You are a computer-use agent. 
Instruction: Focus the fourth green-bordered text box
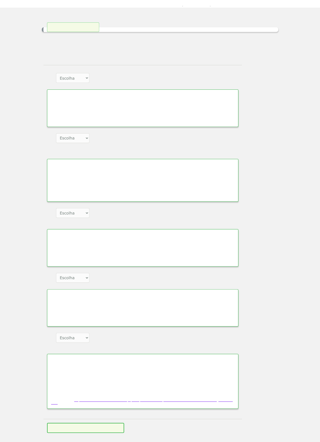(x=143, y=308)
